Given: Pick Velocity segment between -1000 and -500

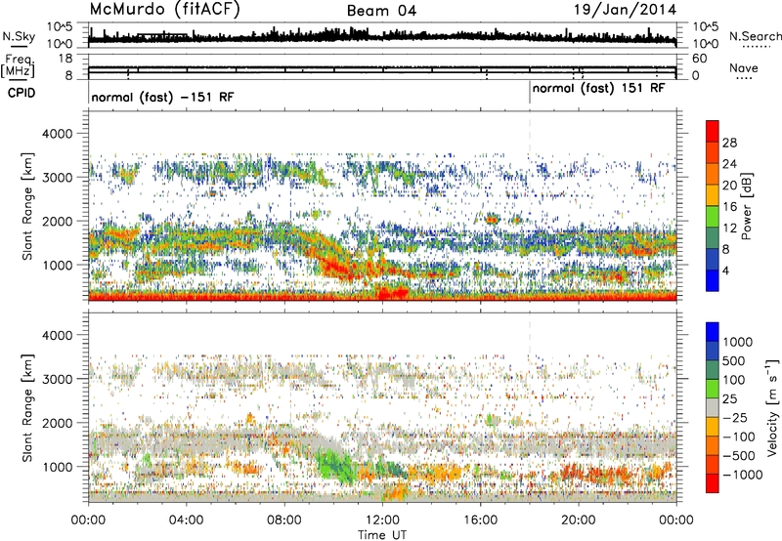Looking at the screenshot, I should tap(713, 464).
